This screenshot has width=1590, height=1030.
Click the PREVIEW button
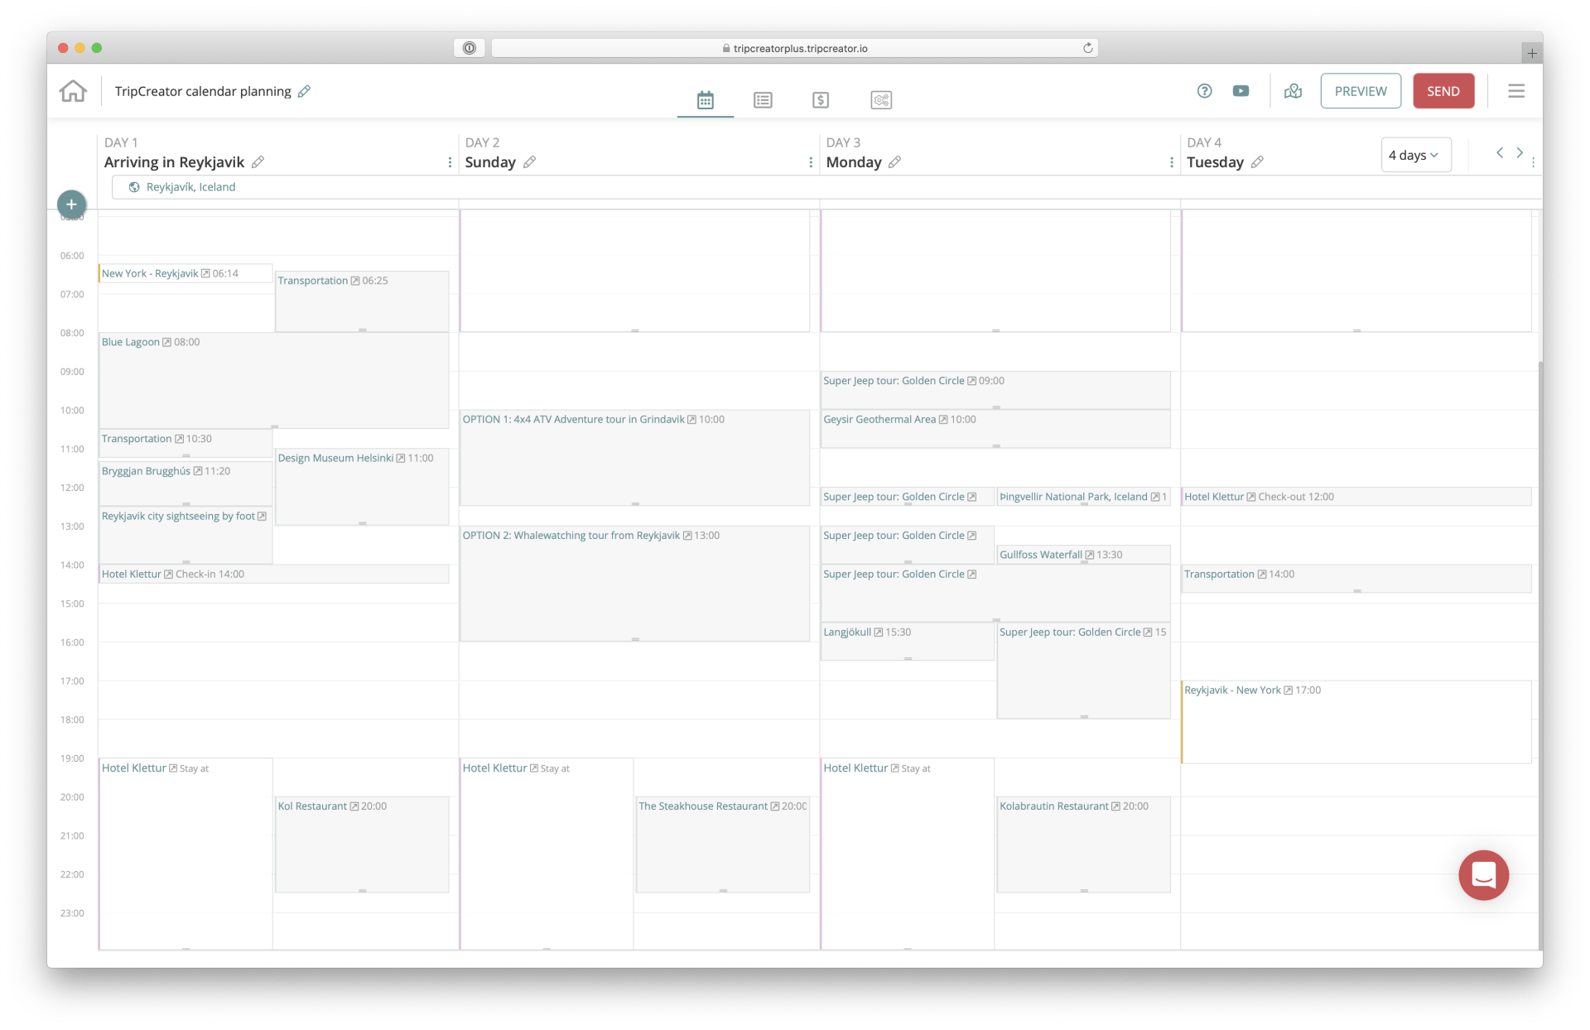pyautogui.click(x=1360, y=91)
